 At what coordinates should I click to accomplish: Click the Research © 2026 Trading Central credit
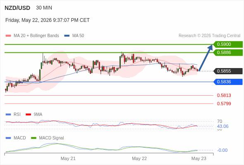tap(209, 36)
